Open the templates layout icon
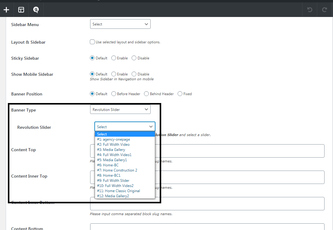The height and width of the screenshot is (230, 333). [21, 10]
